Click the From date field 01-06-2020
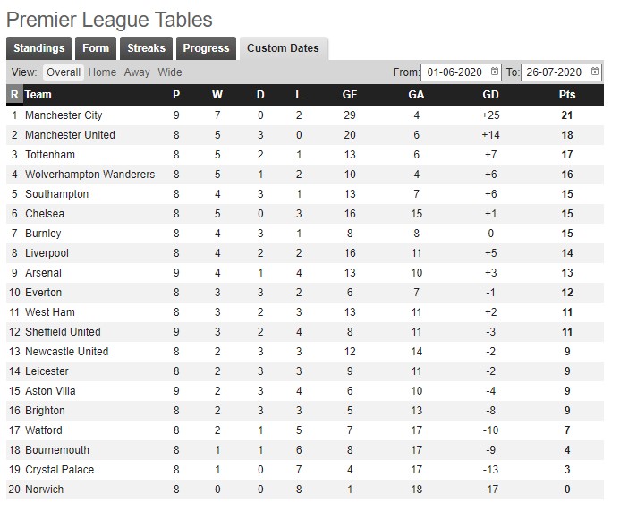Viewport: 620px width, 520px height. click(461, 72)
